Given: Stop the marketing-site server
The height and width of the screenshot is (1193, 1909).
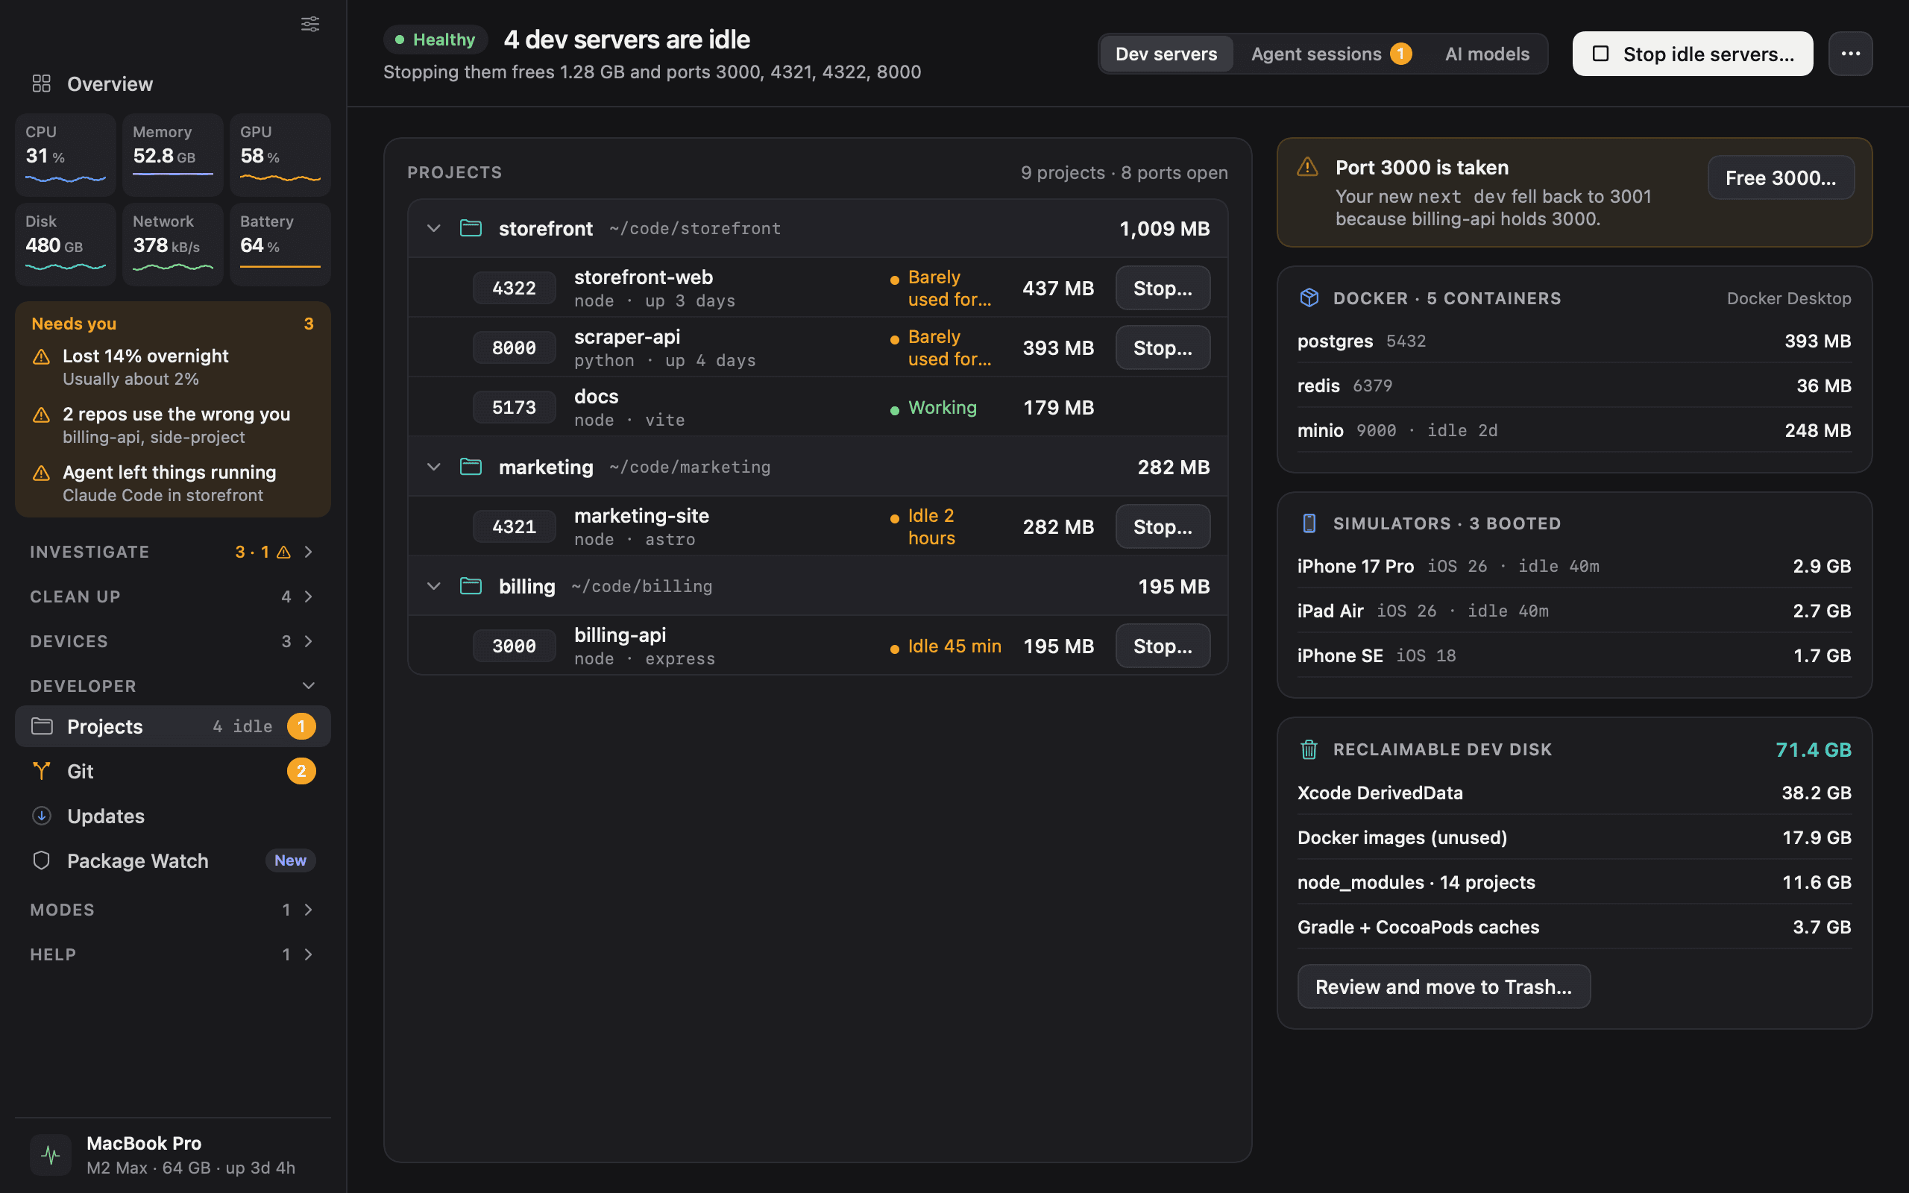Looking at the screenshot, I should 1163,526.
